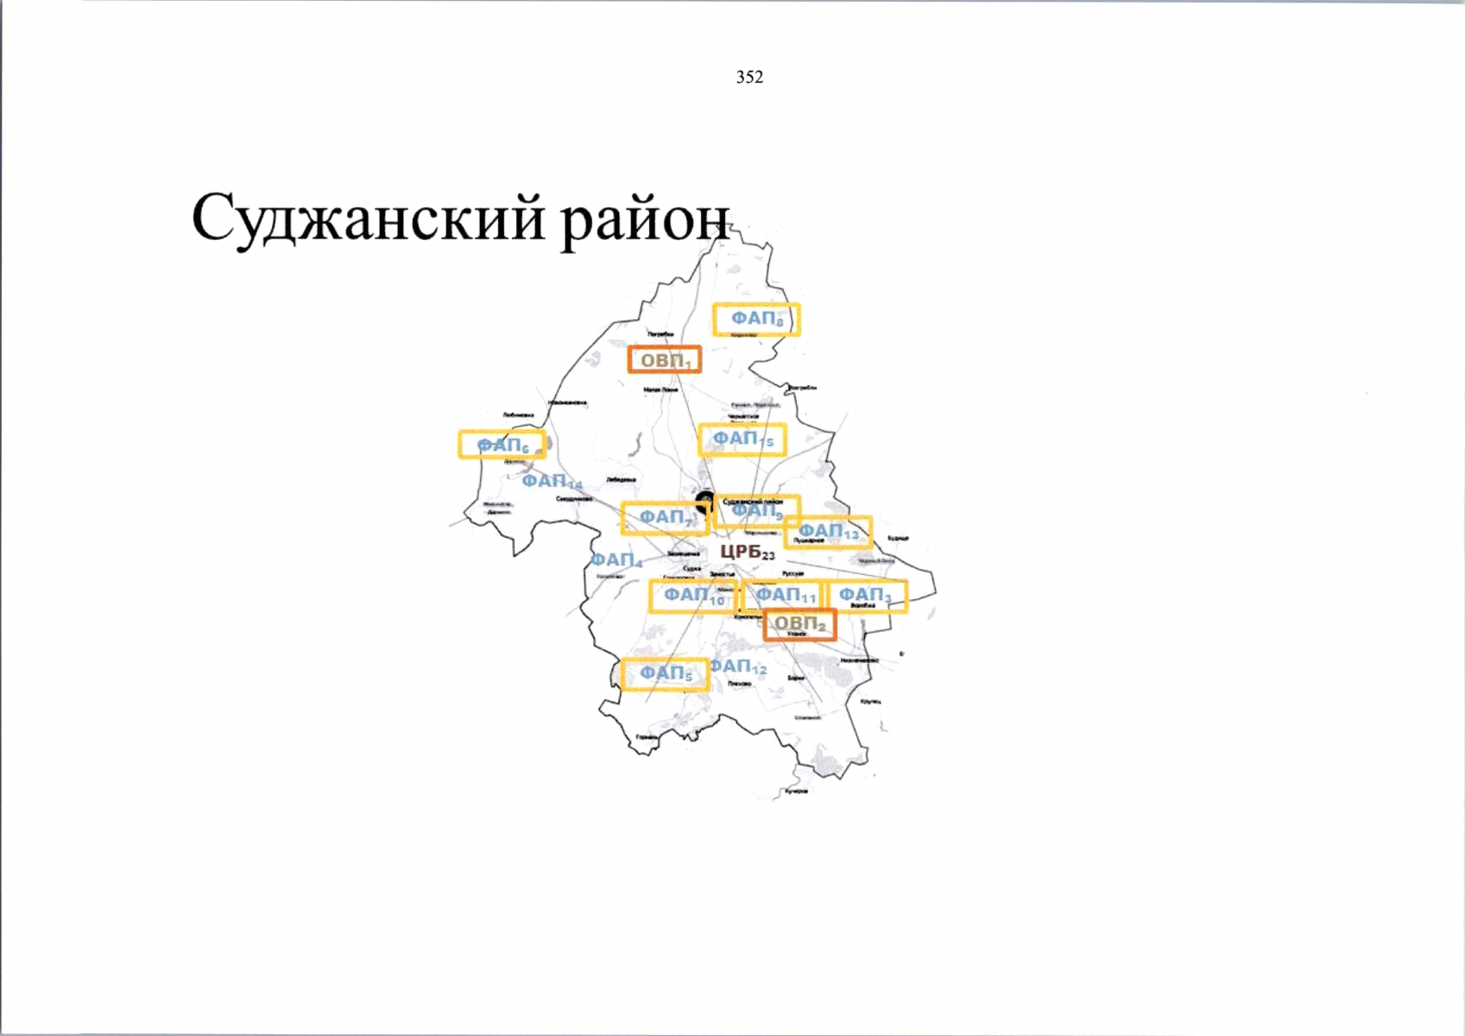The width and height of the screenshot is (1465, 1036).
Task: Click the ФАП10 label box
Action: click(693, 596)
